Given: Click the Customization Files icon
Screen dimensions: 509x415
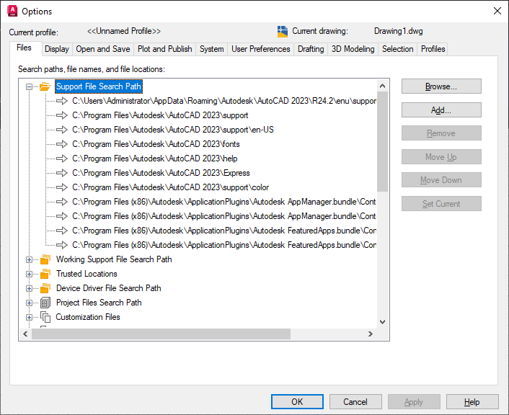Looking at the screenshot, I should pyautogui.click(x=45, y=317).
